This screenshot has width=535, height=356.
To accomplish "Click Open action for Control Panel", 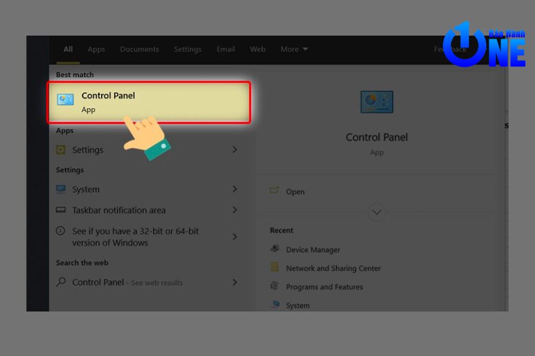I will point(295,192).
